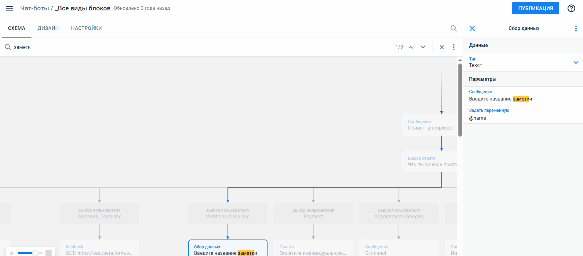Expand the Тип dropdown

pos(575,62)
